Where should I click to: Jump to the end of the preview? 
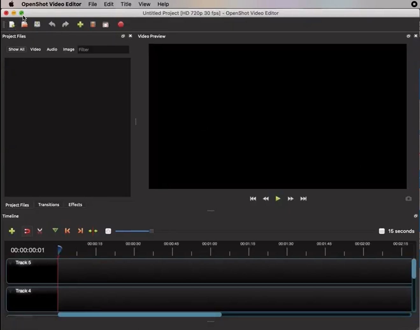(x=303, y=199)
